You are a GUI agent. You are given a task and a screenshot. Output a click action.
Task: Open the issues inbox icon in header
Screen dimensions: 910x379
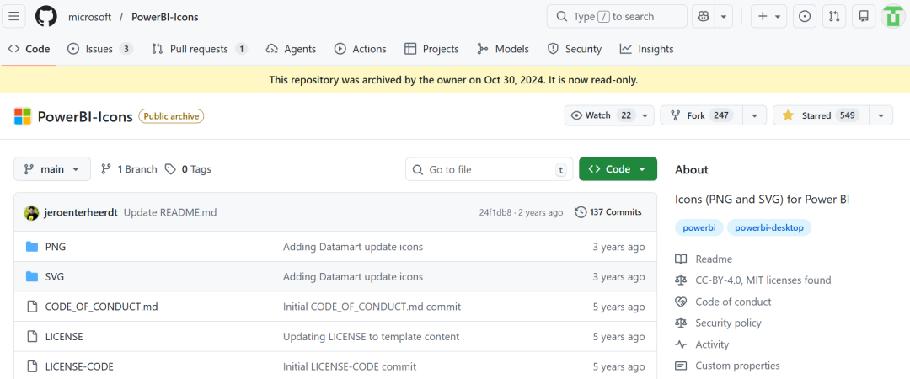pos(805,16)
